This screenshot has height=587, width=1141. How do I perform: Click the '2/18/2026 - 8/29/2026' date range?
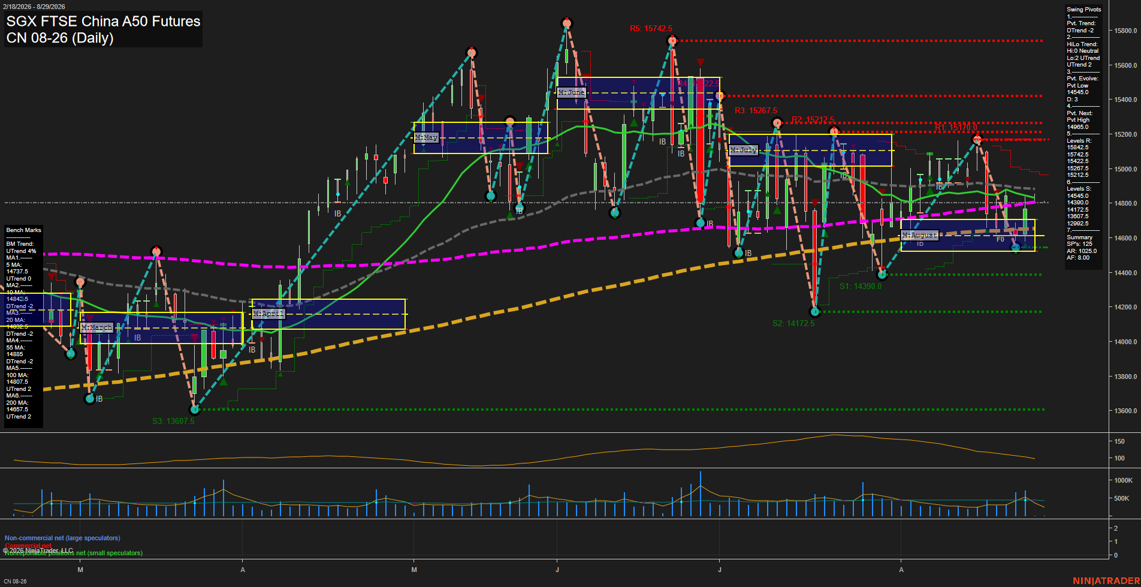[34, 7]
